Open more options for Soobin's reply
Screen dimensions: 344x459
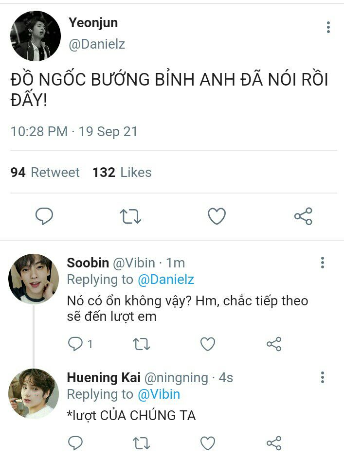(x=322, y=263)
